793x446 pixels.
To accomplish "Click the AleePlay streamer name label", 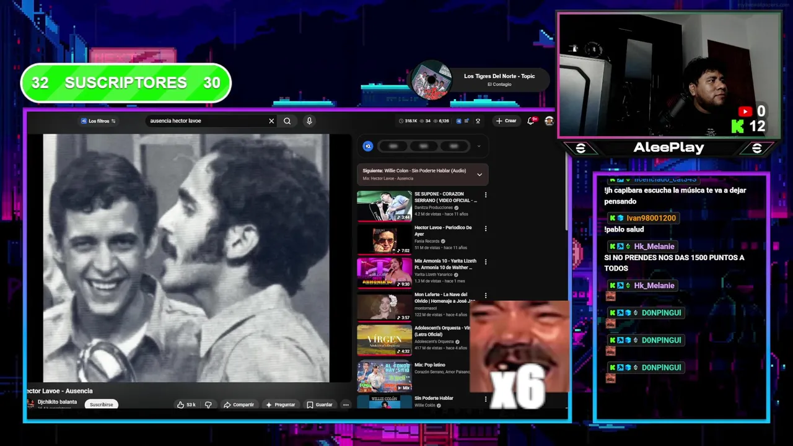I will pyautogui.click(x=668, y=147).
